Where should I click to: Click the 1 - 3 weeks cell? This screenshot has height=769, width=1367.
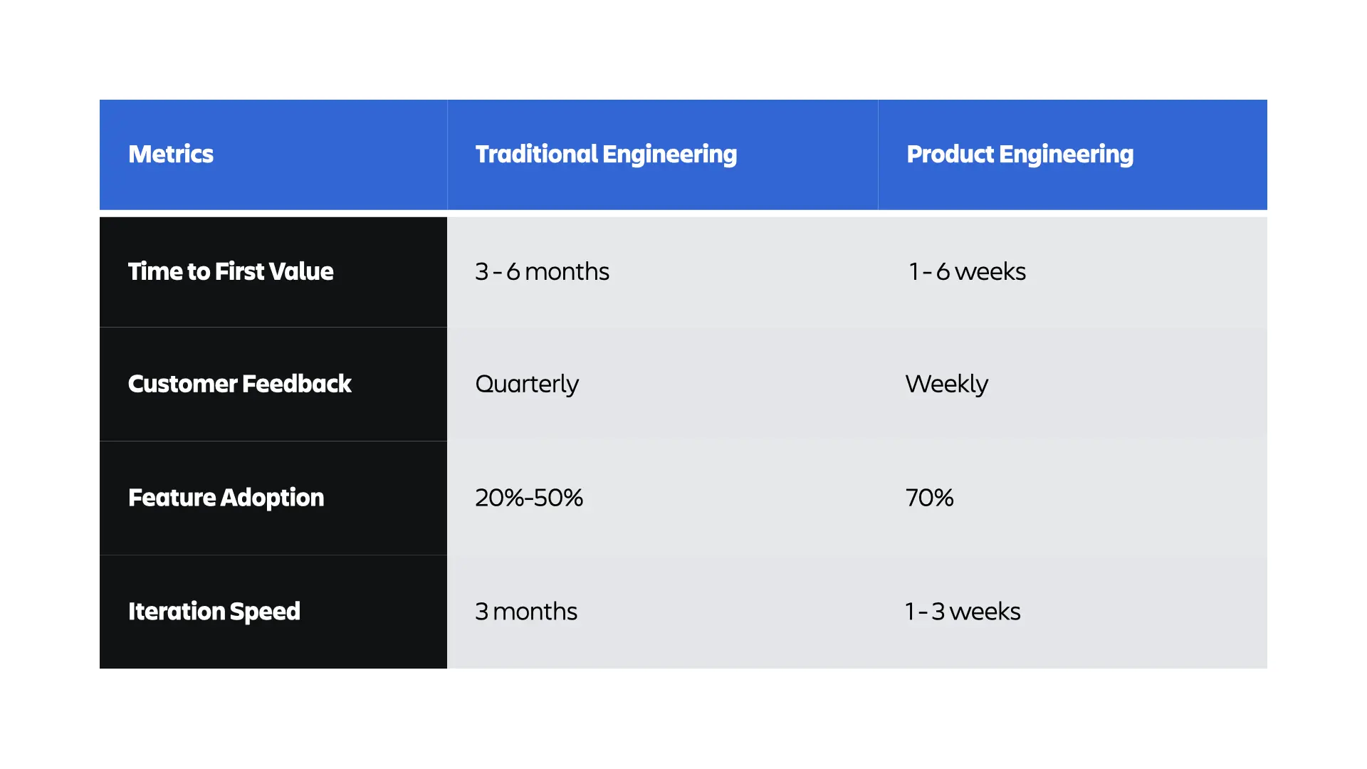coord(1073,612)
